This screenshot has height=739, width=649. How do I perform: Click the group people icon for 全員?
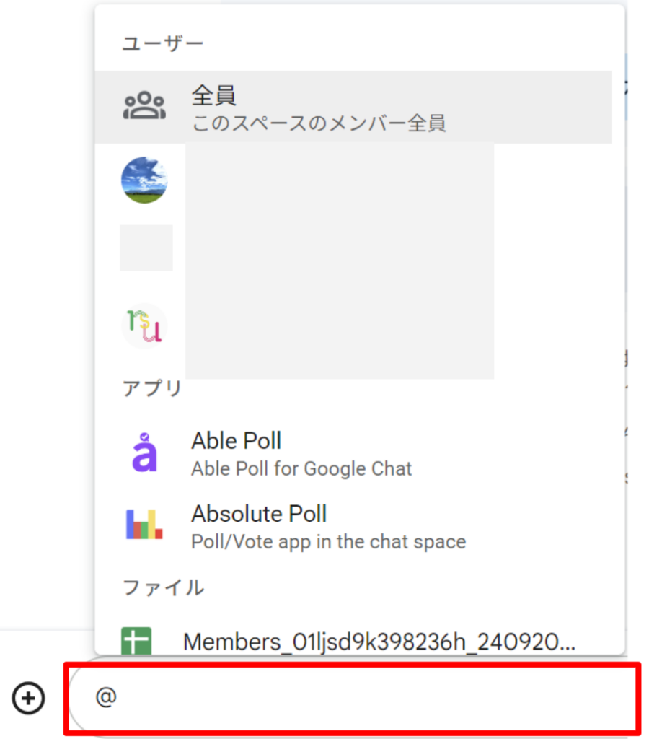click(144, 107)
